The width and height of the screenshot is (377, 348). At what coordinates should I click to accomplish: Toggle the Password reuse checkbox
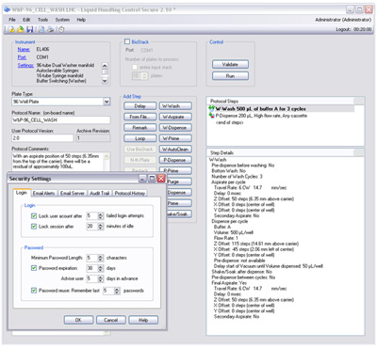point(34,291)
